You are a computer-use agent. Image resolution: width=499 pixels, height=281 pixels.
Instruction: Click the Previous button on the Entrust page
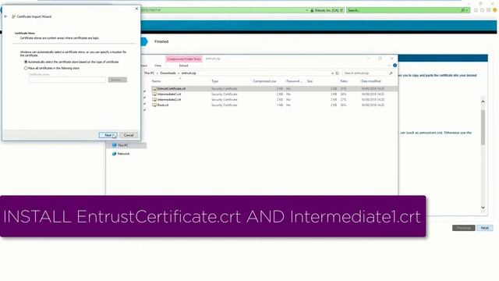464,228
